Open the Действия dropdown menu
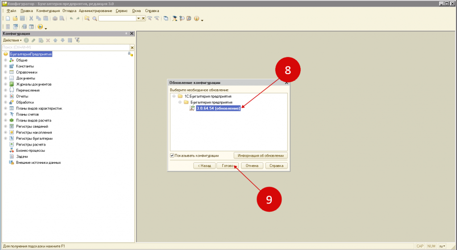The height and width of the screenshot is (250, 457). (x=12, y=40)
